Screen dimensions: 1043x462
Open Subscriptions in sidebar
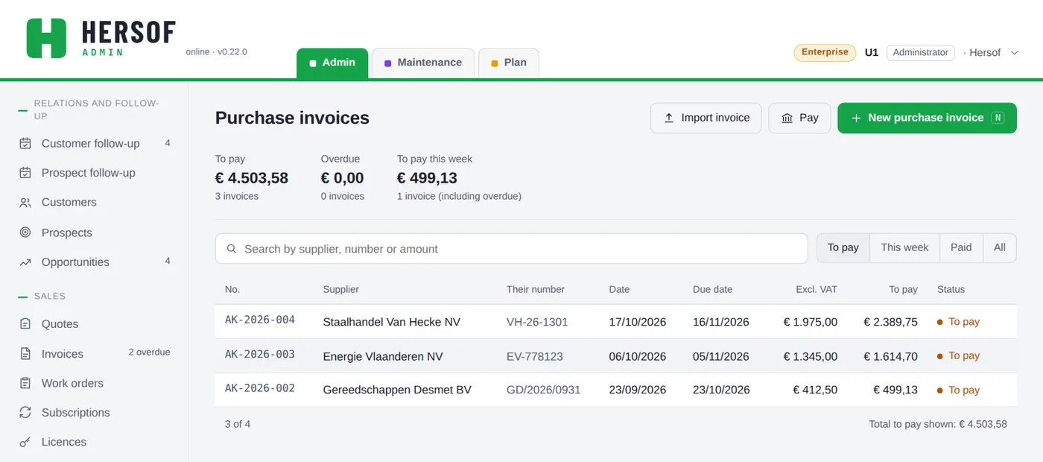click(95, 412)
